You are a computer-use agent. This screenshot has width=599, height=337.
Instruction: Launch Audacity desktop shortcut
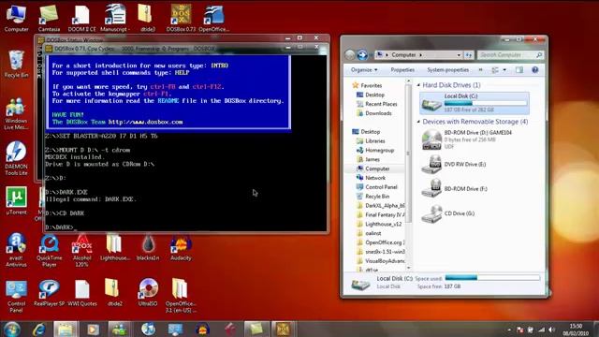[181, 247]
